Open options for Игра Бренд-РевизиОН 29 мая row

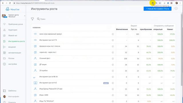tap(113, 89)
